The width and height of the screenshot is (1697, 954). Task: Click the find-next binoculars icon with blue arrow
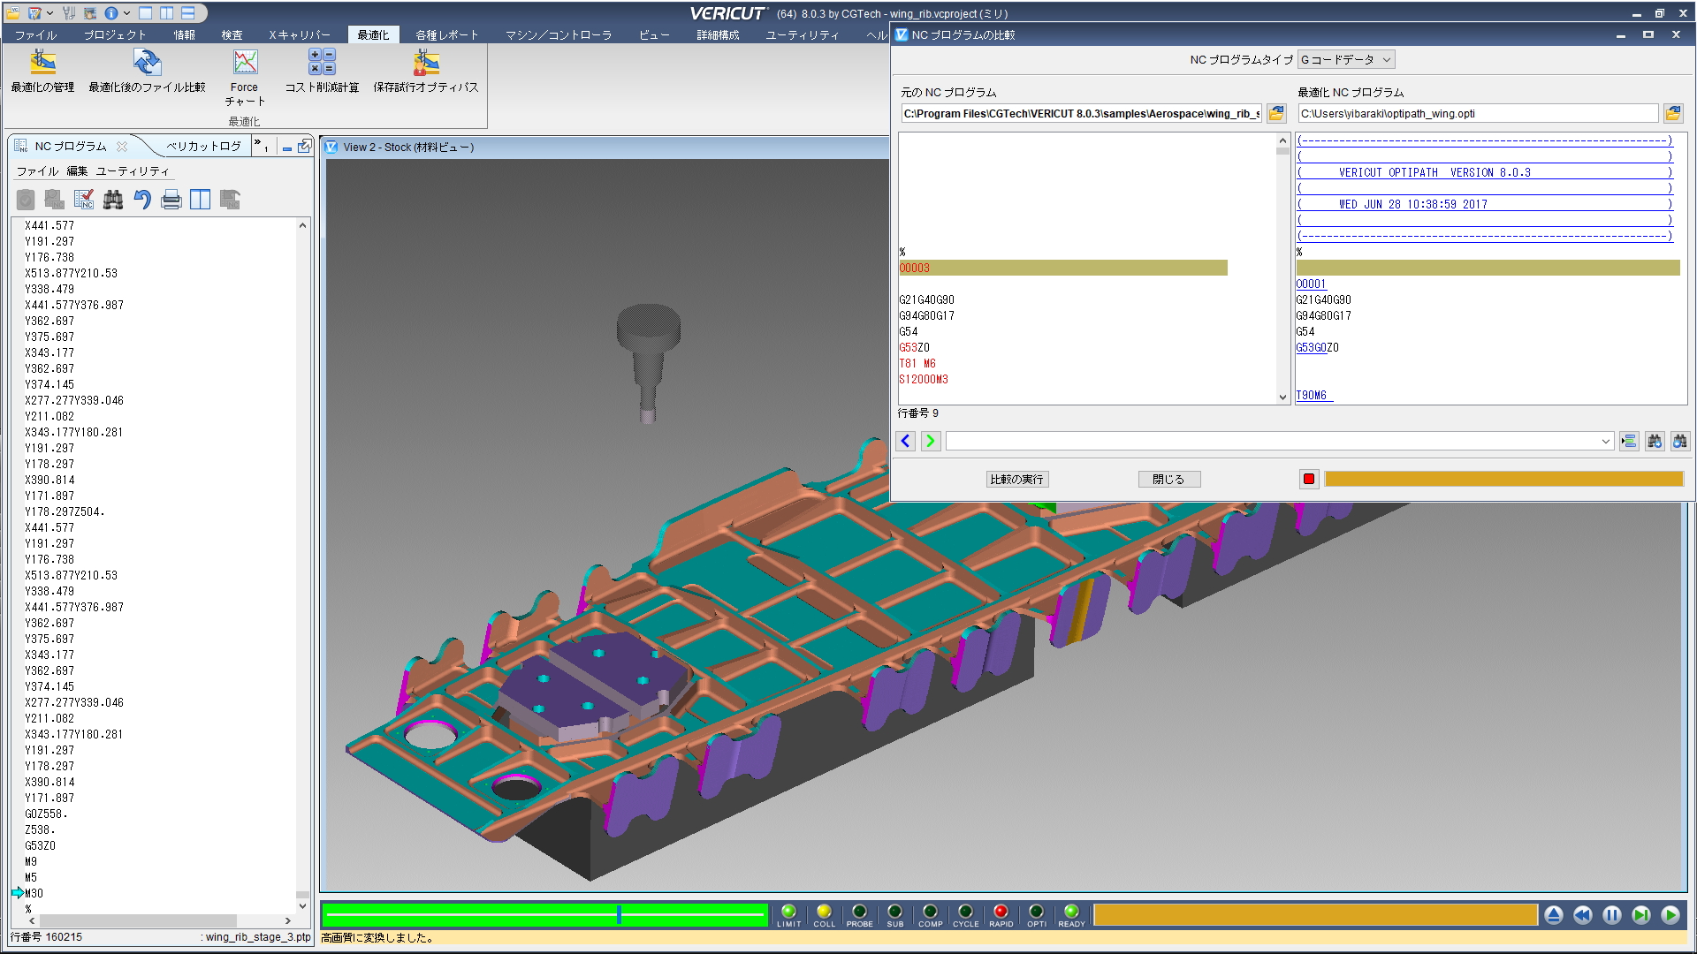point(1655,441)
